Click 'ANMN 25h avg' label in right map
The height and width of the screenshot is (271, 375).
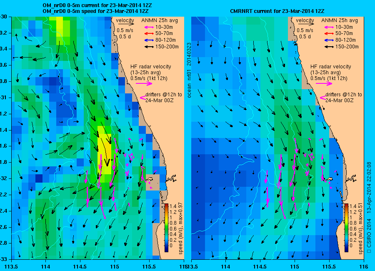pyautogui.click(x=340, y=20)
